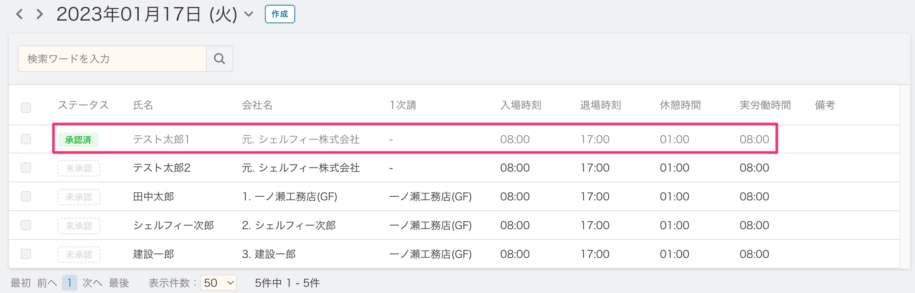Focus the 検索ワードを入力 search field

(112, 59)
